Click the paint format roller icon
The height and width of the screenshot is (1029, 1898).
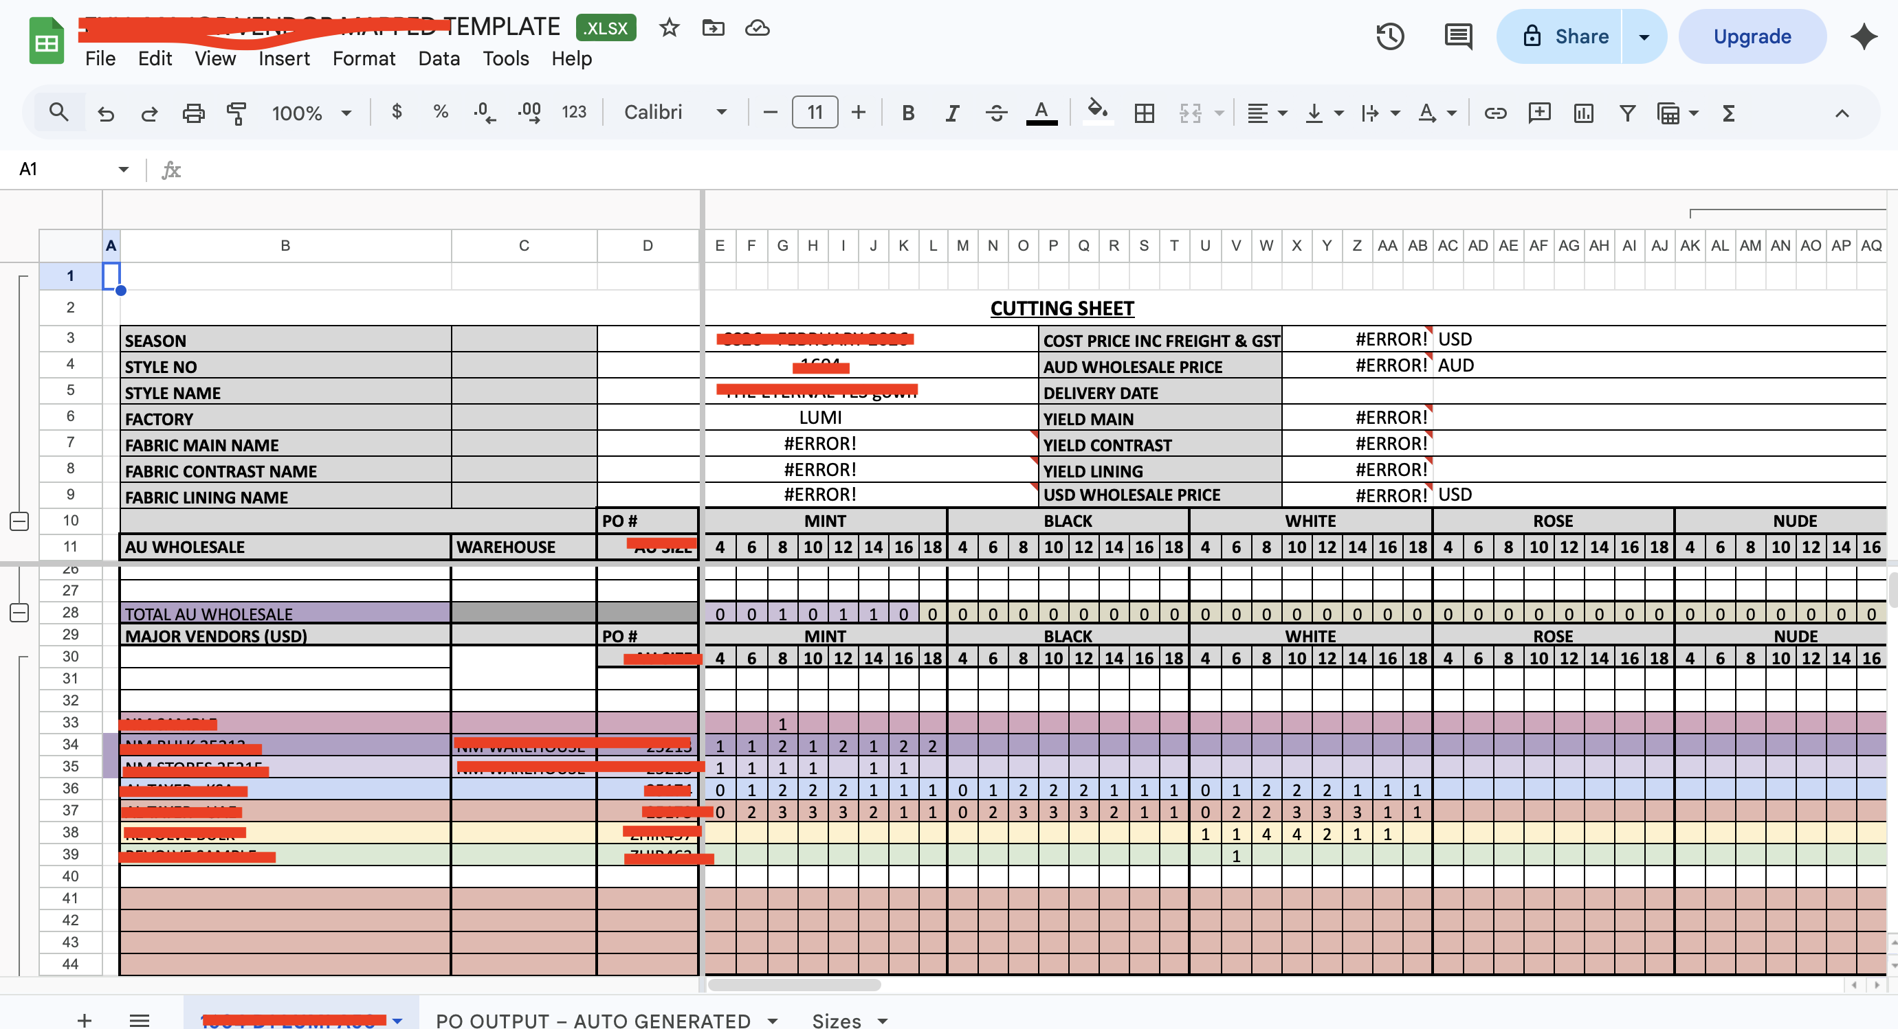(x=236, y=113)
